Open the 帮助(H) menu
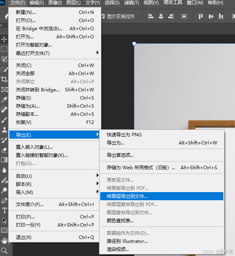The image size is (235, 256). [x=215, y=3]
